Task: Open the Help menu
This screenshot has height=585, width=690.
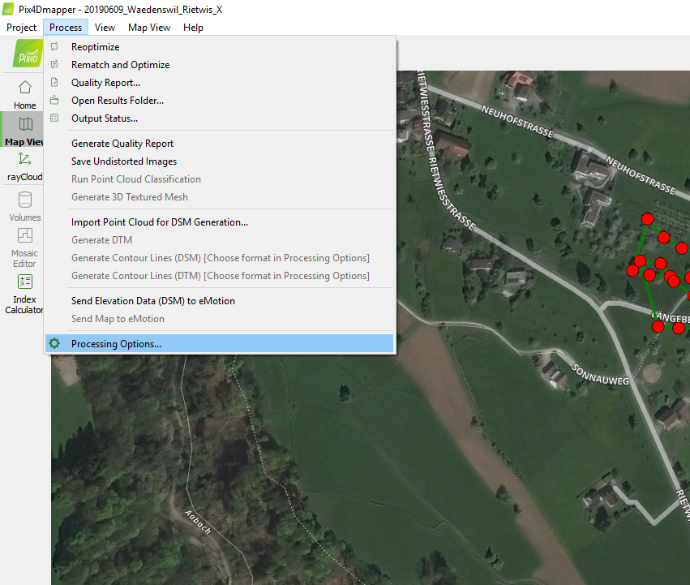Action: pyautogui.click(x=193, y=27)
